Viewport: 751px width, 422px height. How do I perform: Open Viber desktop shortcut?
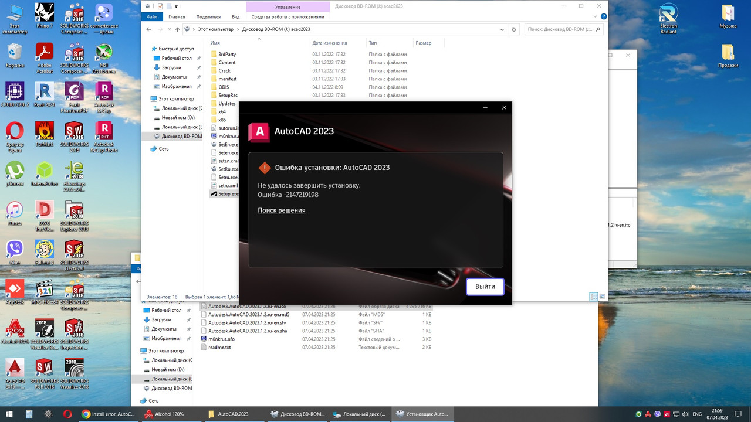point(15,252)
